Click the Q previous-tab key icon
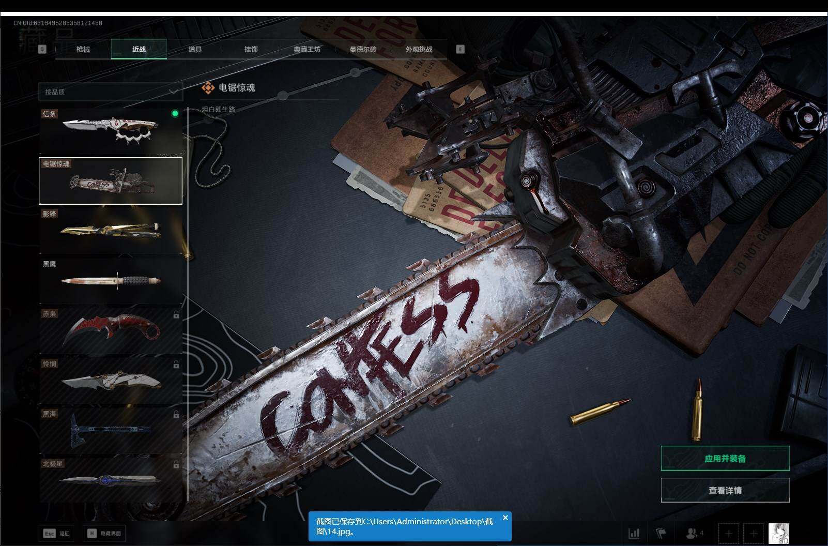The height and width of the screenshot is (546, 828). tap(42, 49)
